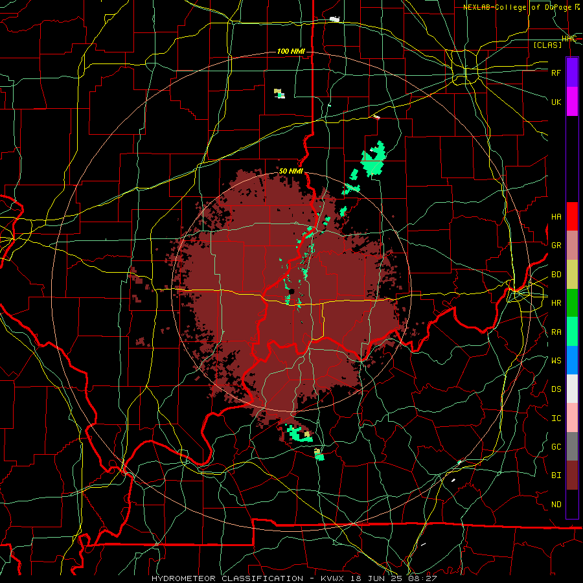
Task: Click the ND black legend swatch
Action: pyautogui.click(x=572, y=504)
